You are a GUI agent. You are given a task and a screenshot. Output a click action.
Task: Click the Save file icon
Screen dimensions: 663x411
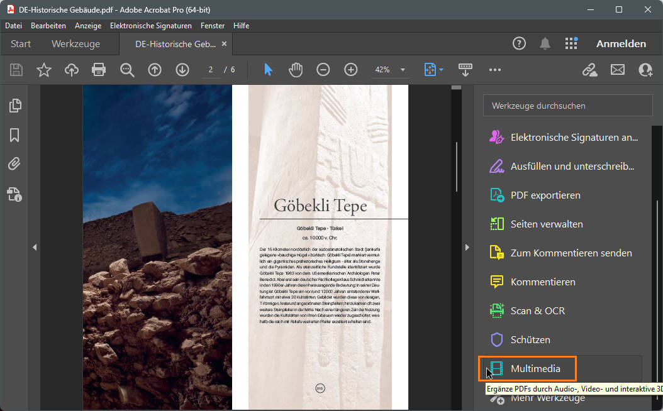16,70
